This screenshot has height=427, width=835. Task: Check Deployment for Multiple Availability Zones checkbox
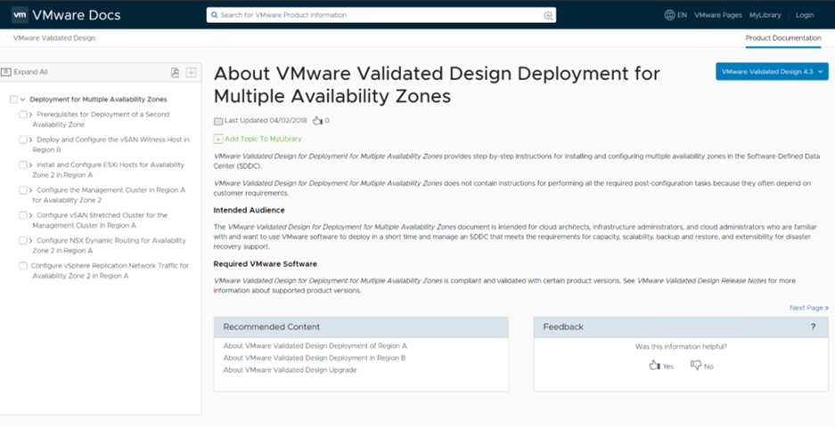coord(13,100)
